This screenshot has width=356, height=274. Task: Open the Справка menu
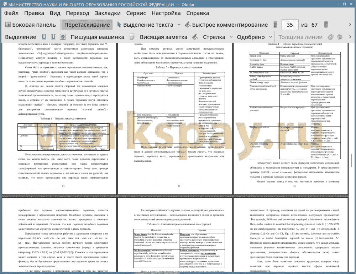(x=198, y=13)
